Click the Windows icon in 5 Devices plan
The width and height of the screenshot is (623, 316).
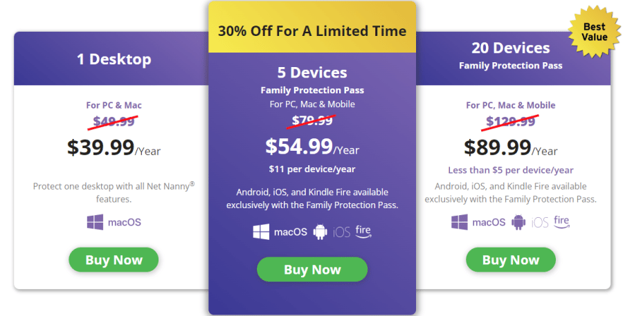pos(261,232)
